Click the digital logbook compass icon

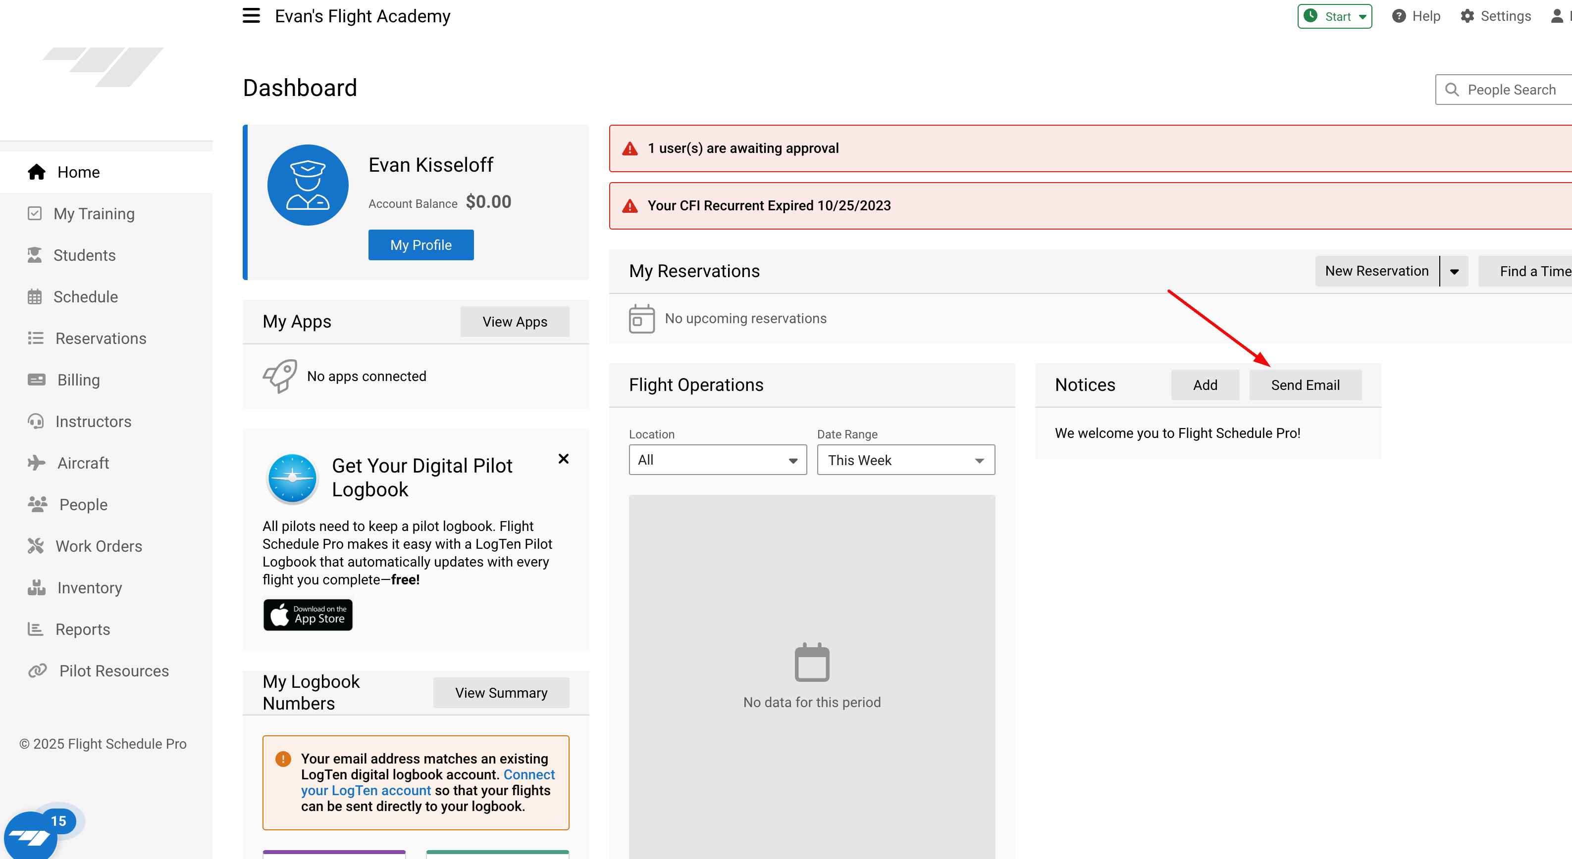pyautogui.click(x=292, y=478)
